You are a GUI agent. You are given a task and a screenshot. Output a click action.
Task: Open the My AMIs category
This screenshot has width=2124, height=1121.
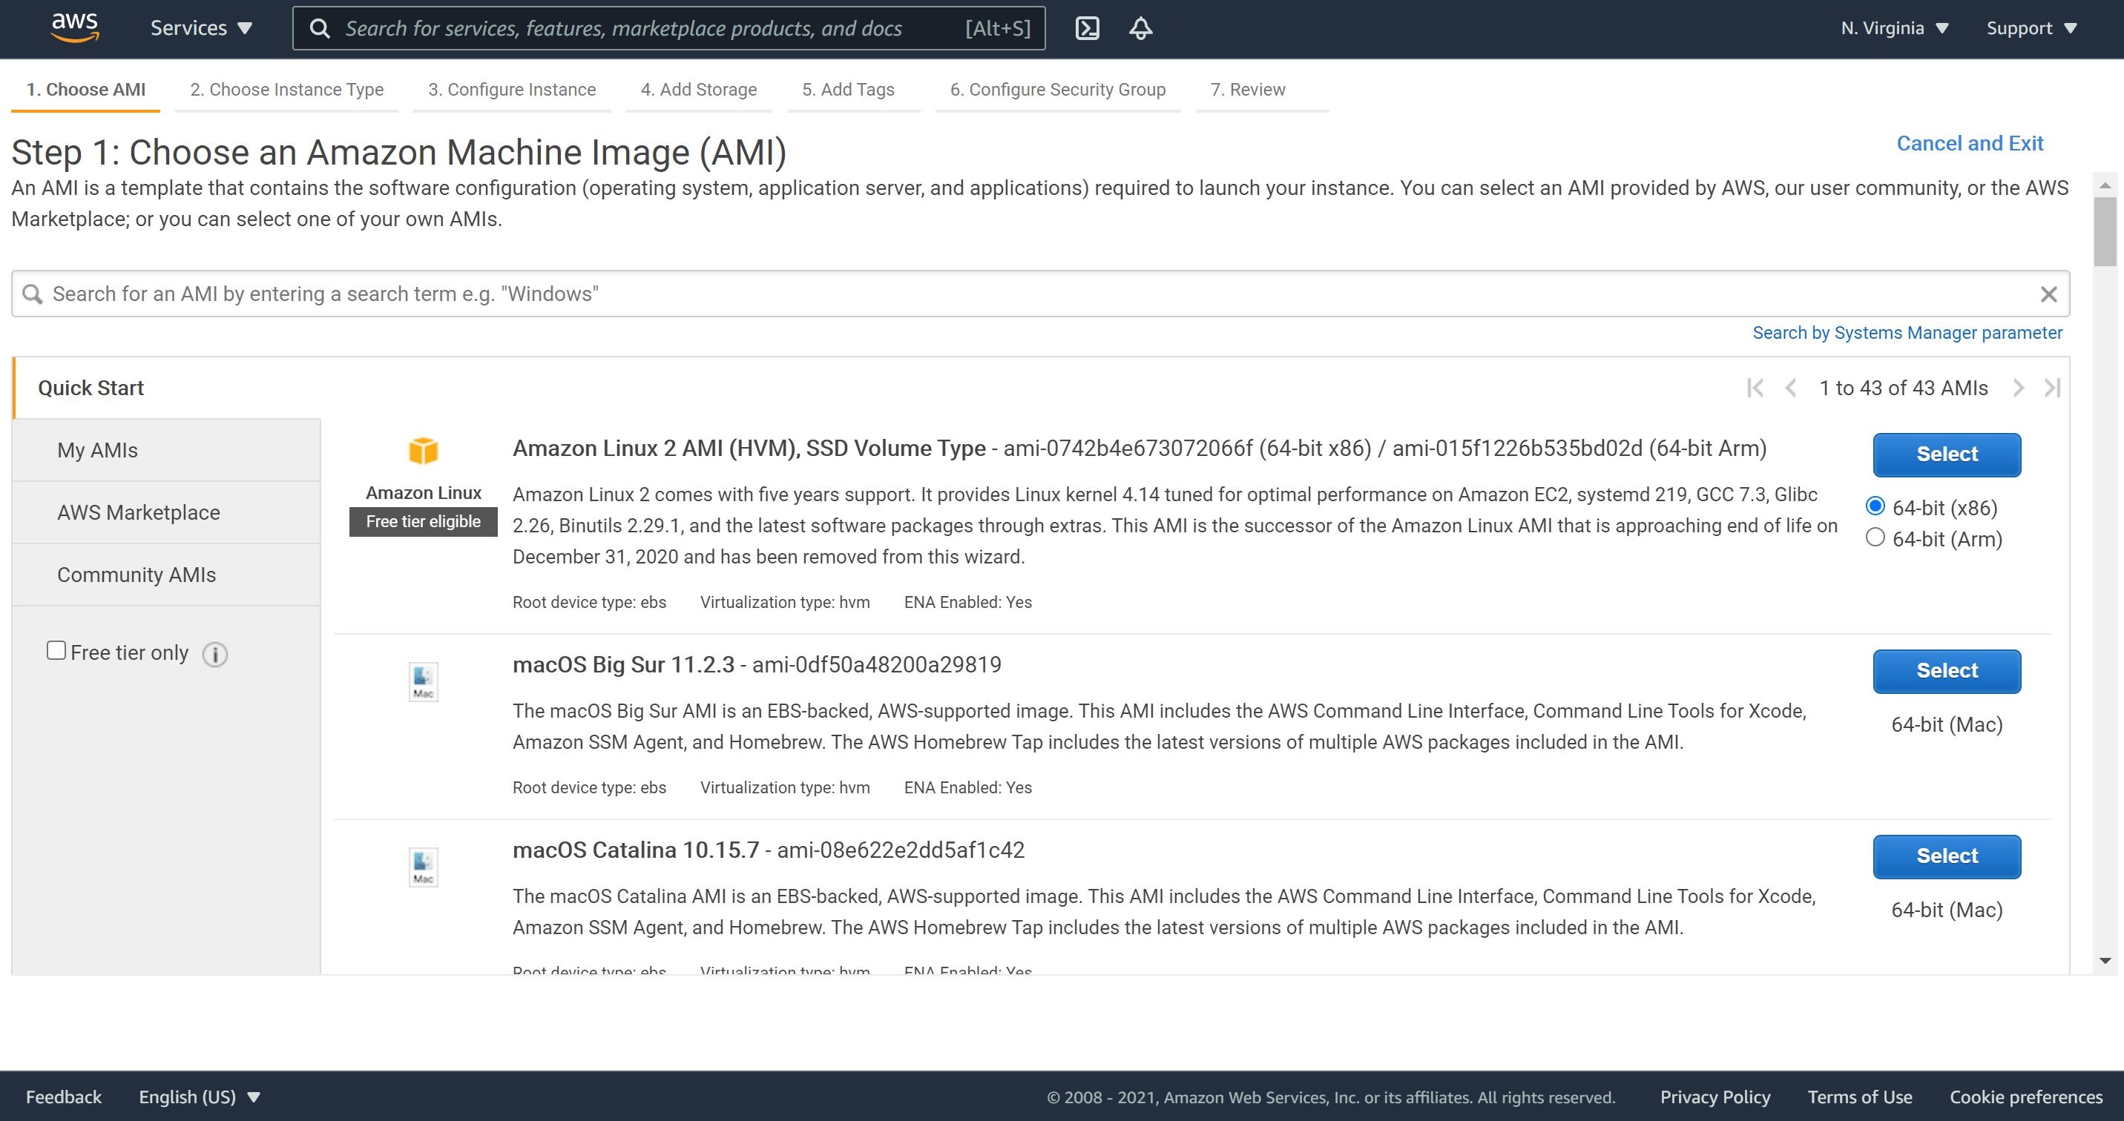point(168,450)
